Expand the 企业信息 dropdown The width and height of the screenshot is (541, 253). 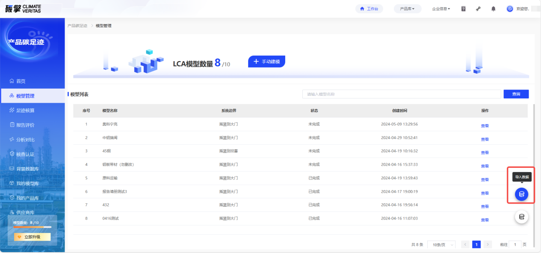point(441,9)
